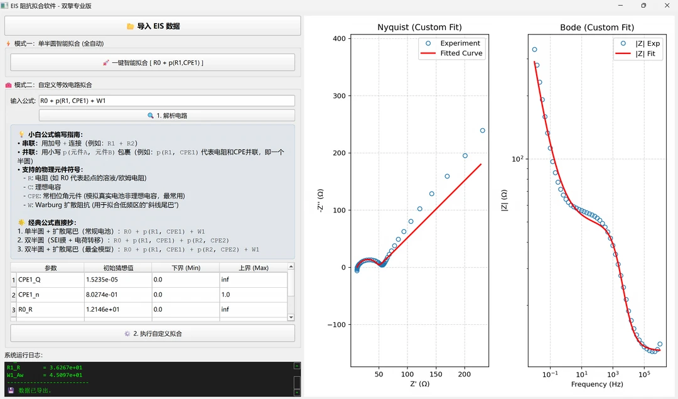Click Nyquist (Custom Fit) plot title
The height and width of the screenshot is (399, 678).
[419, 27]
